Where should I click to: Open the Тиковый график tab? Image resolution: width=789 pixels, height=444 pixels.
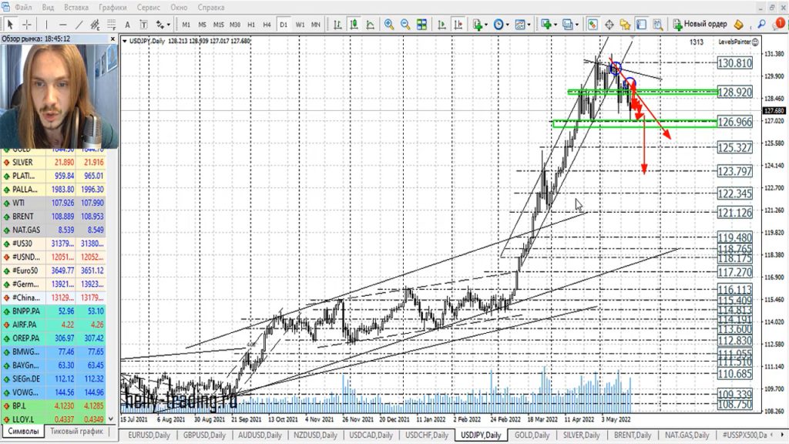tap(76, 432)
